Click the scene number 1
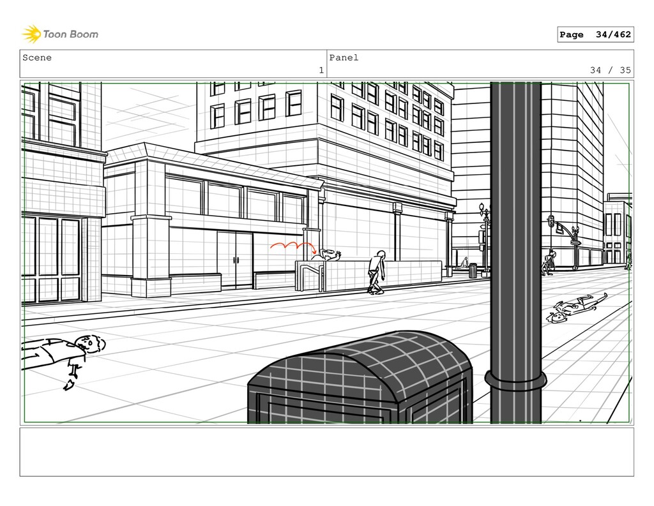This screenshot has width=654, height=506. tap(321, 70)
